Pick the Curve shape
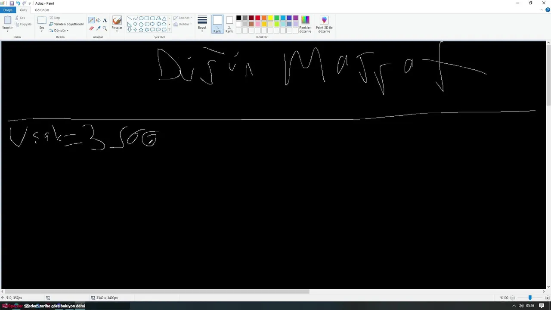This screenshot has height=310, width=551. point(135,19)
